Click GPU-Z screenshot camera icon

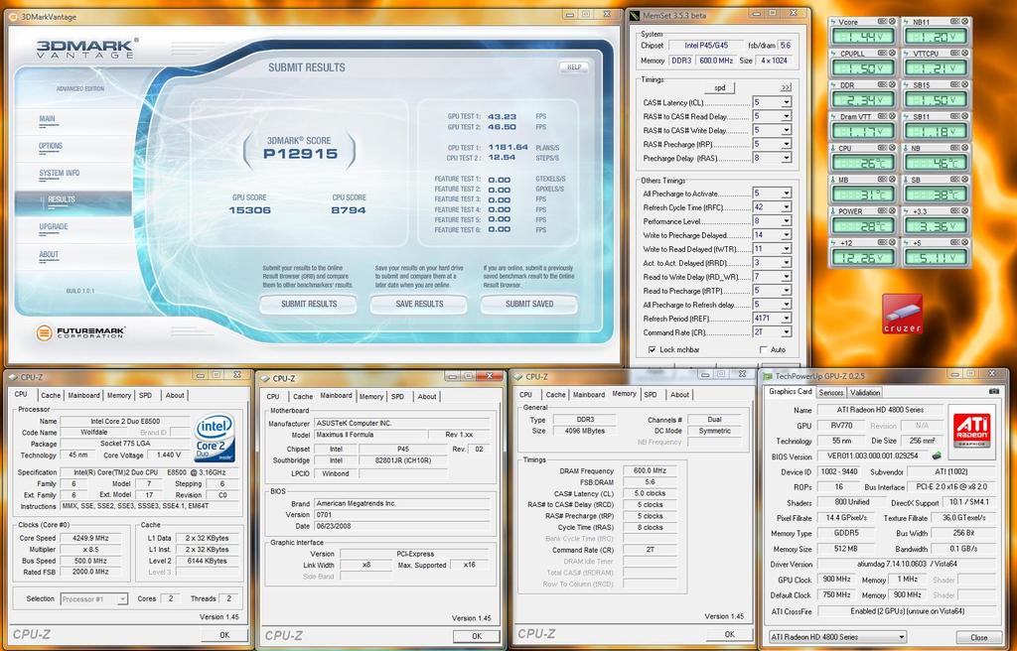pyautogui.click(x=993, y=392)
